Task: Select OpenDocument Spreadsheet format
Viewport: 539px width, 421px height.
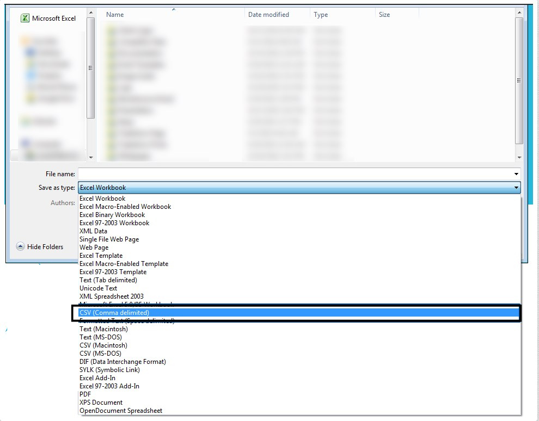Action: (299, 411)
